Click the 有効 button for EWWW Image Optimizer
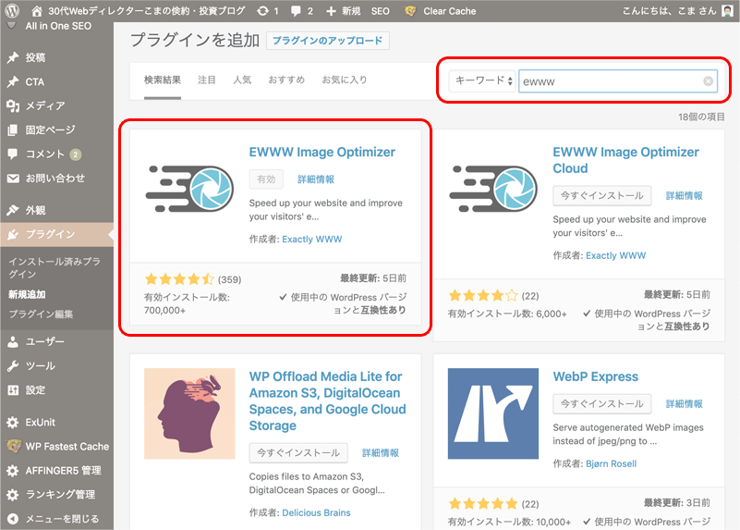The image size is (740, 530). tap(266, 179)
